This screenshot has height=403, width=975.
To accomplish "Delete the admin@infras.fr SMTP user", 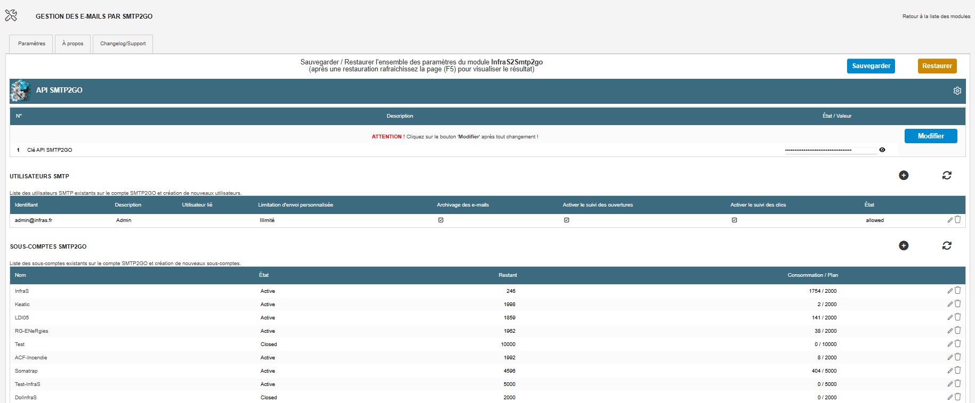I will 958,219.
